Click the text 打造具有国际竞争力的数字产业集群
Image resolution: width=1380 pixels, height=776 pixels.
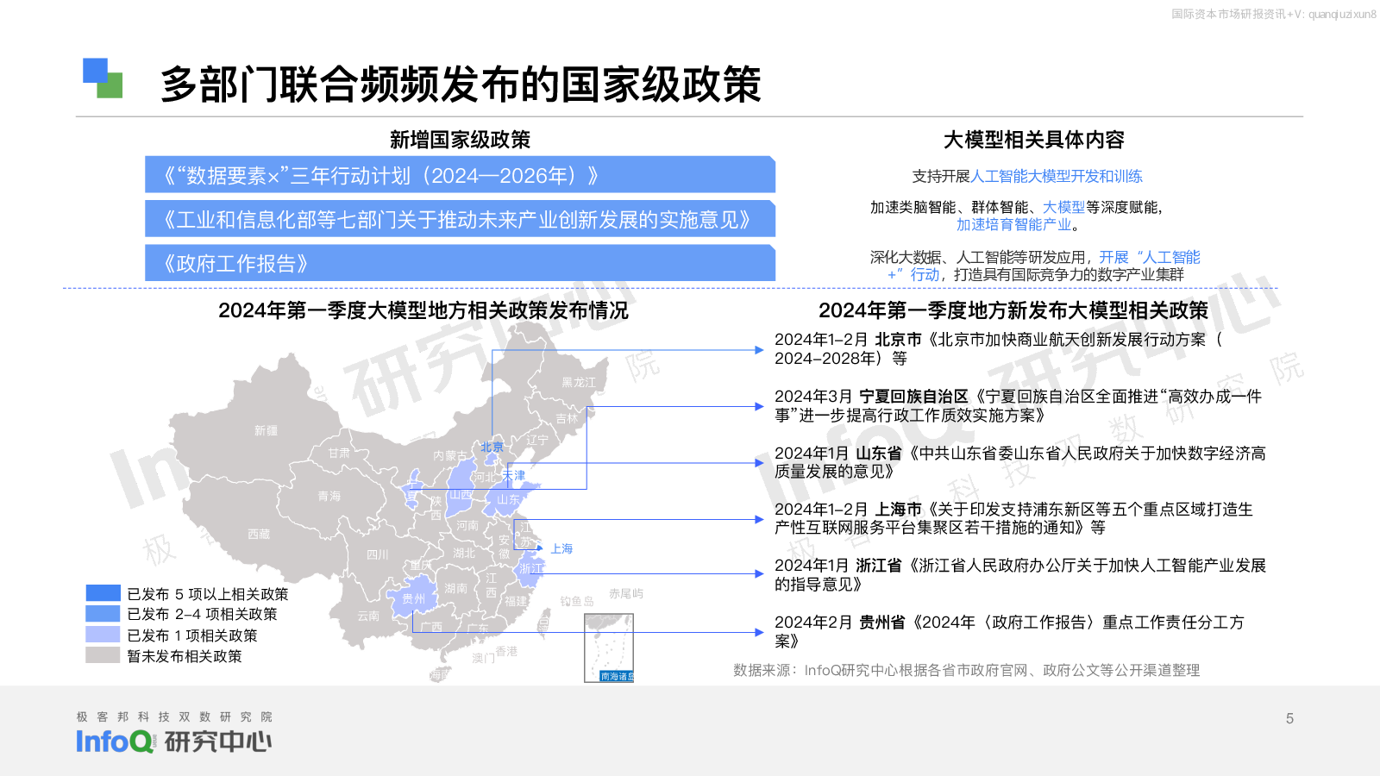point(1069,274)
